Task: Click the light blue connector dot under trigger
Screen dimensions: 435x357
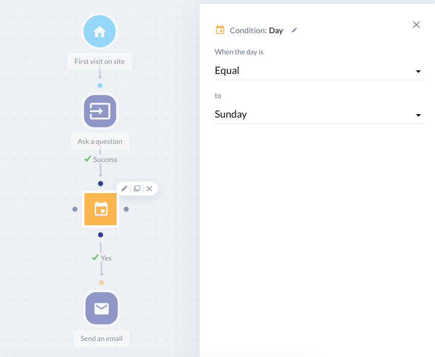Action: pyautogui.click(x=100, y=85)
